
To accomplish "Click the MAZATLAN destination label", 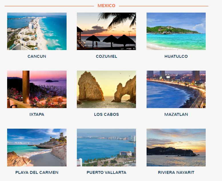I will (176, 114).
